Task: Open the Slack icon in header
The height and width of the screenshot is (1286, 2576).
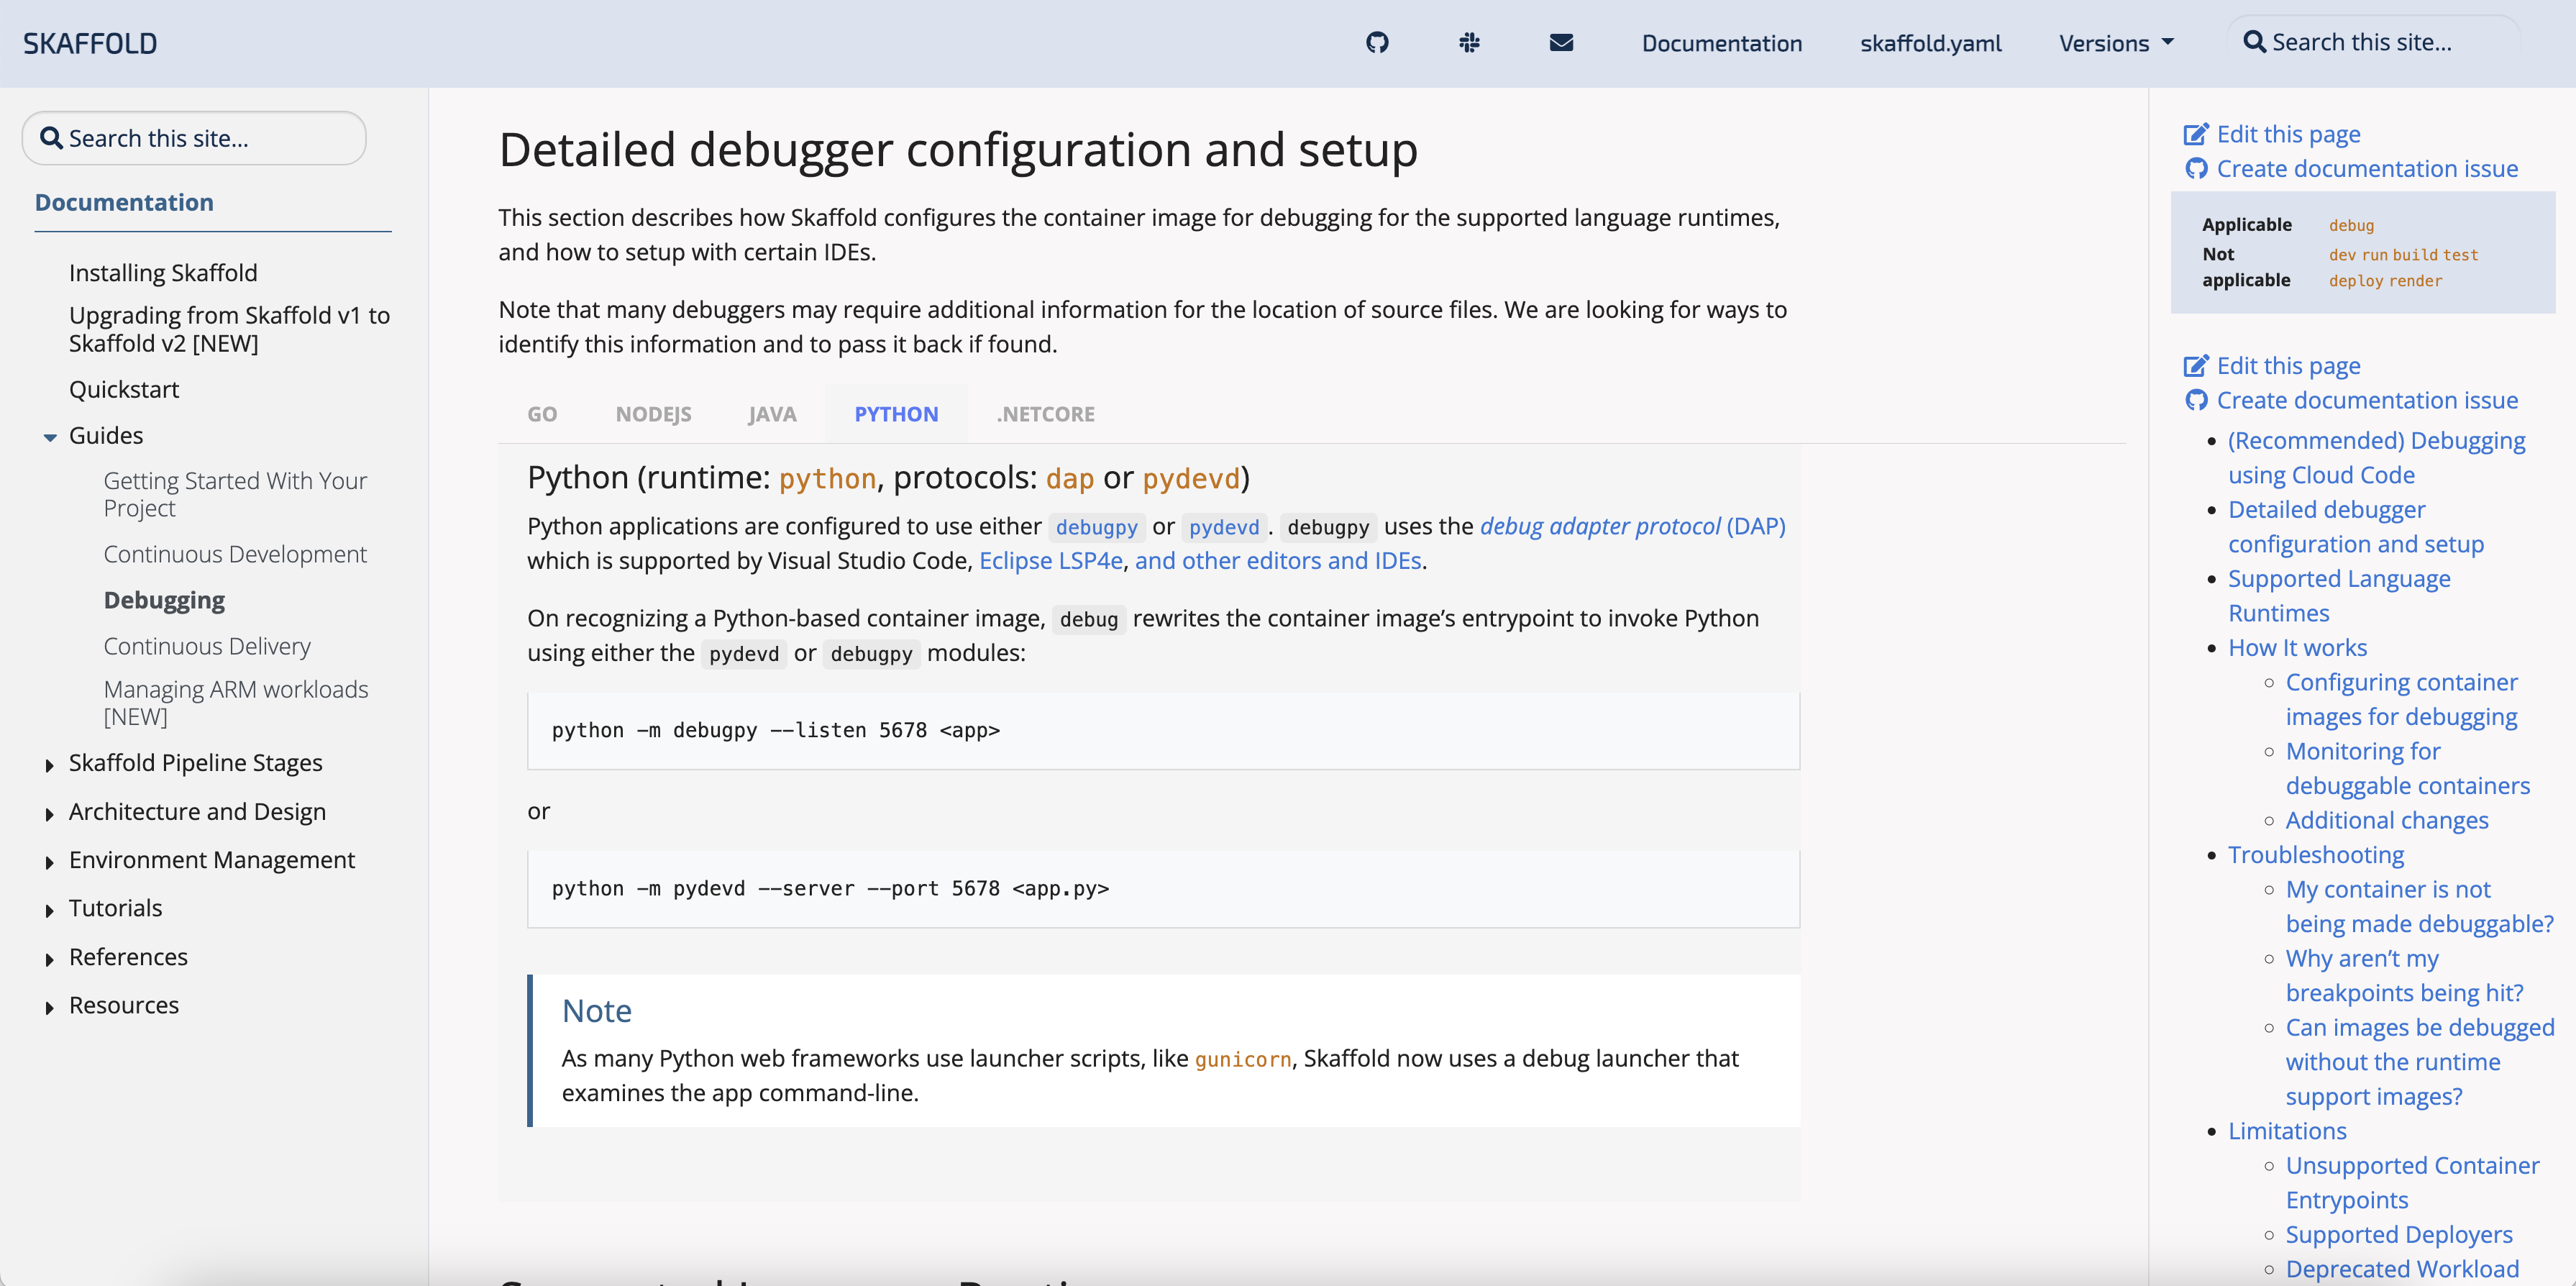Action: (x=1469, y=42)
